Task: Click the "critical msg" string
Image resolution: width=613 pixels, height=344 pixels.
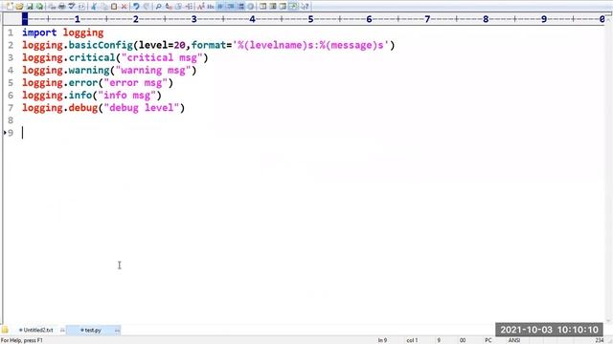Action: click(162, 57)
